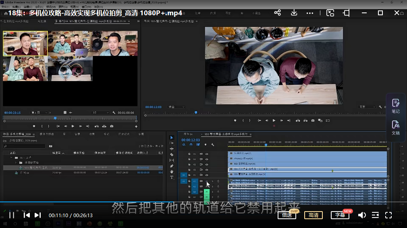Click the 字幕 subtitles button
407x228 pixels.
point(340,215)
